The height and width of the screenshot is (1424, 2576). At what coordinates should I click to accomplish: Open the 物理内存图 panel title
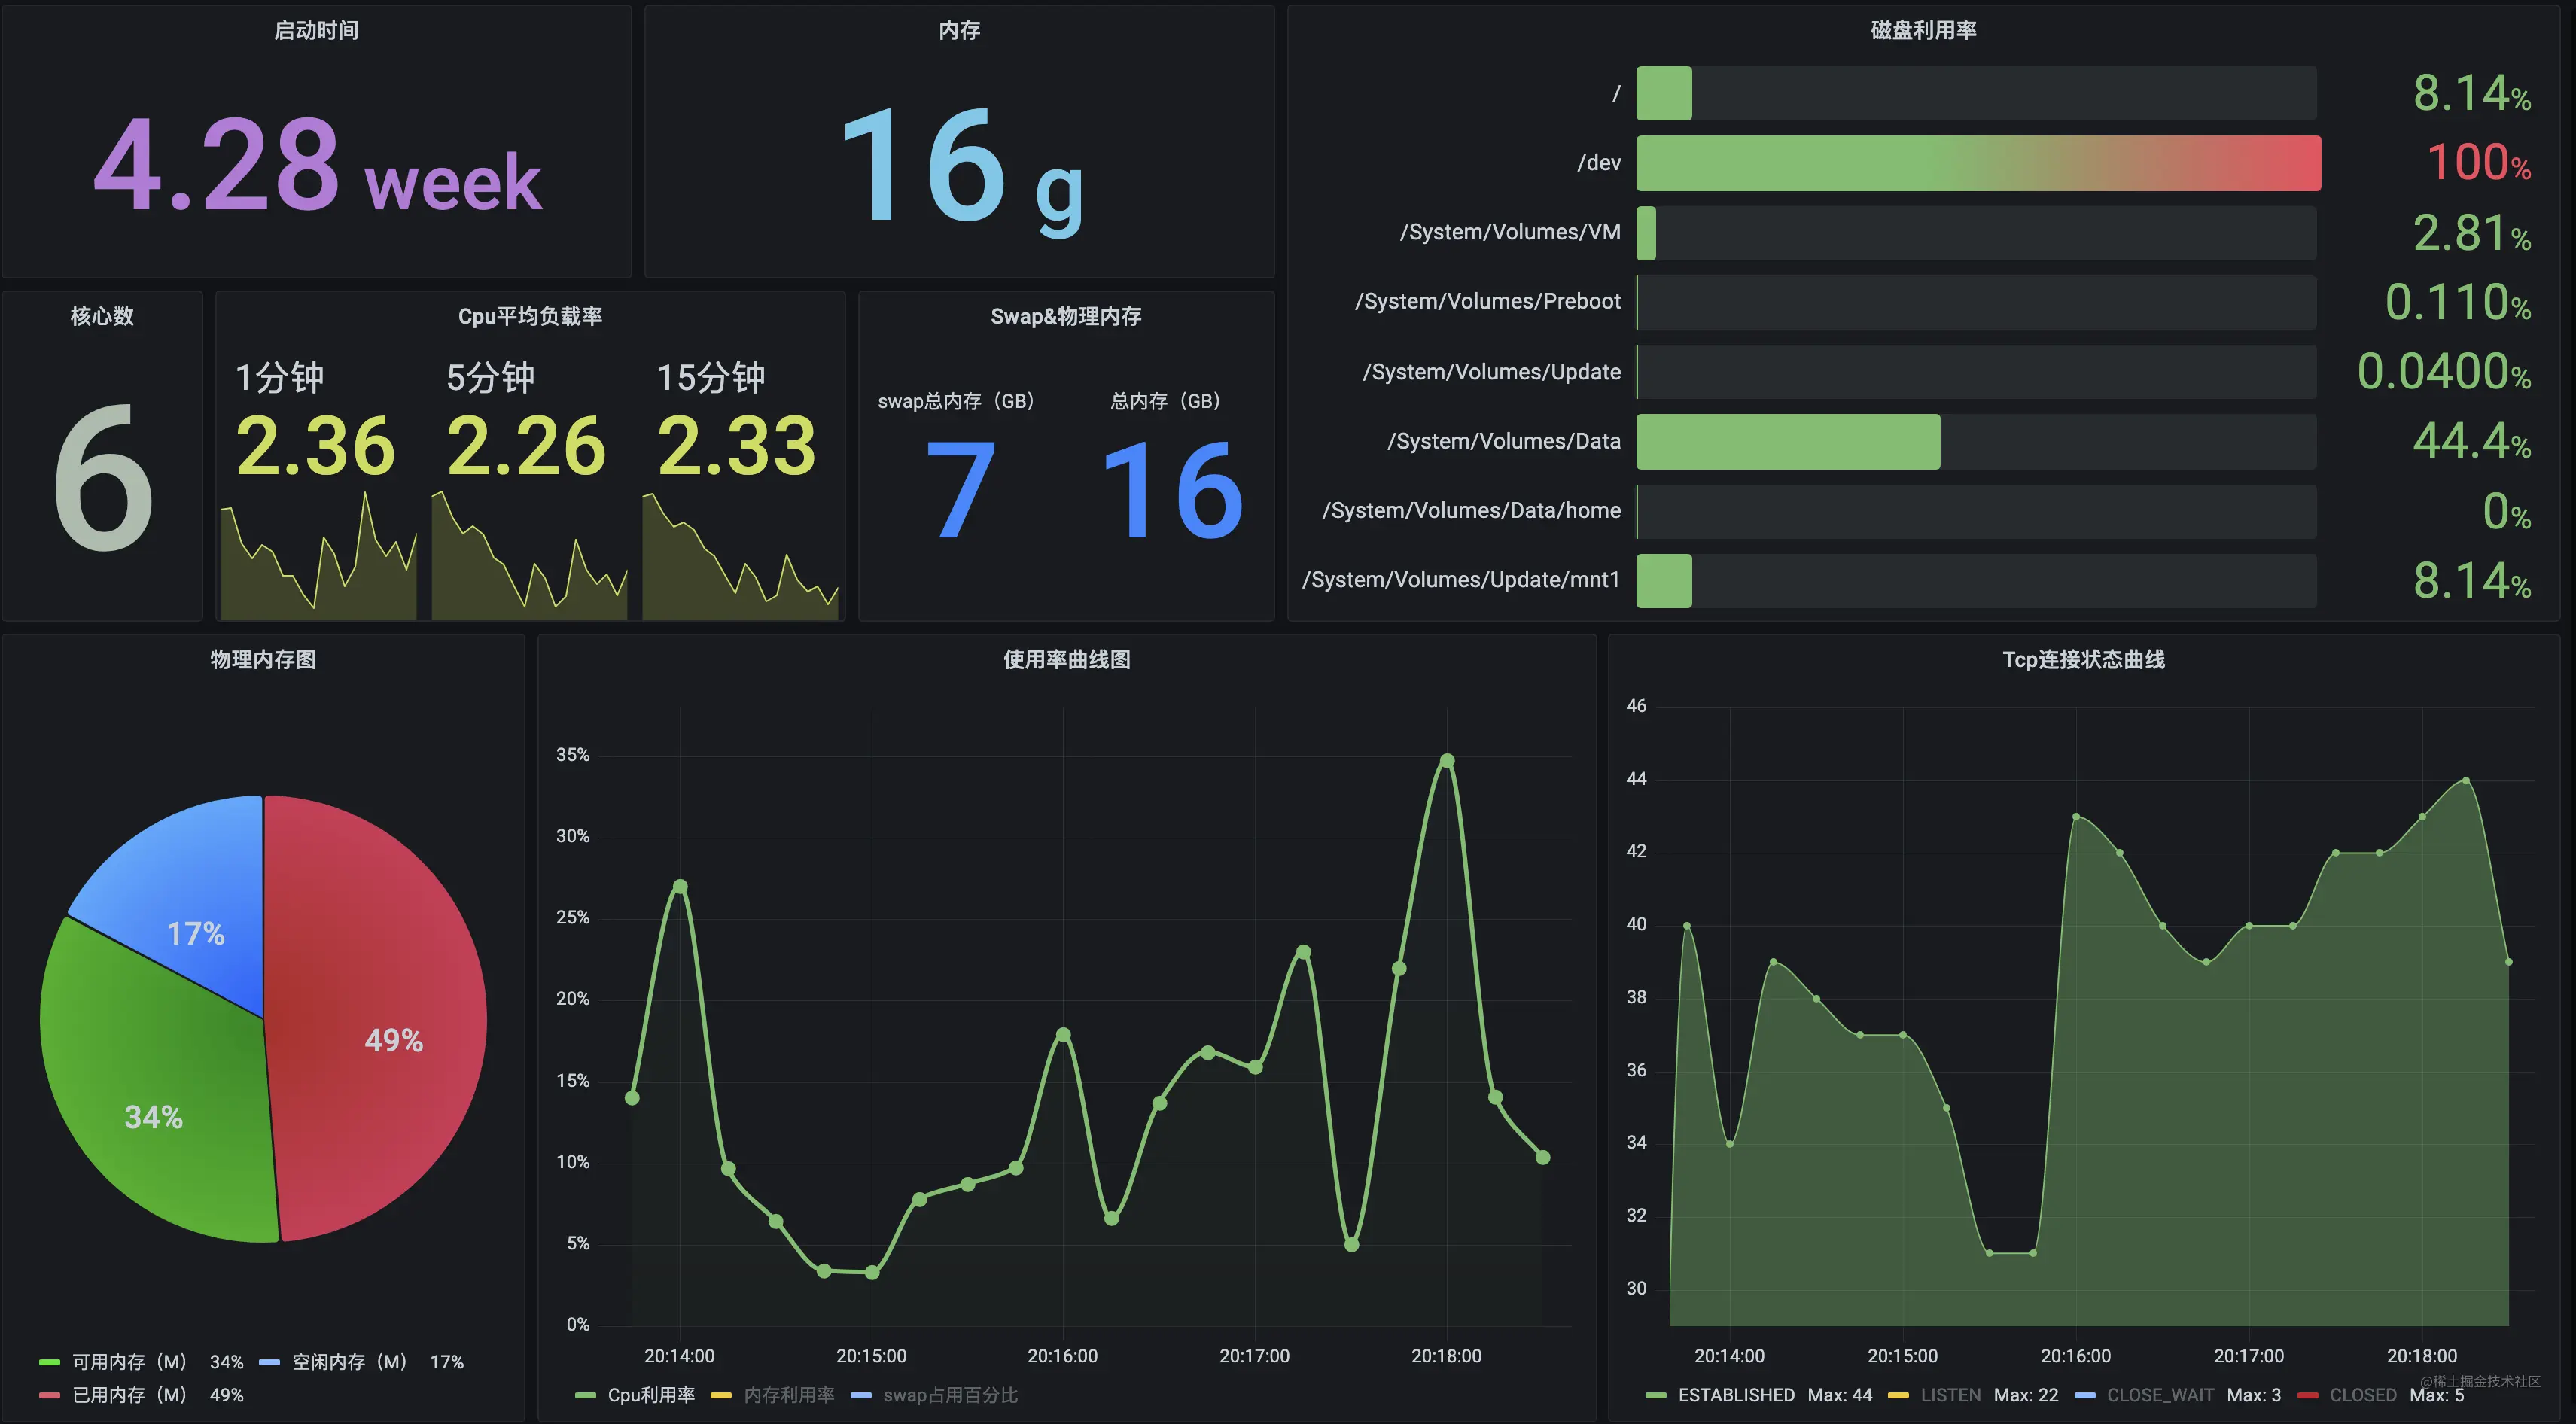click(263, 659)
